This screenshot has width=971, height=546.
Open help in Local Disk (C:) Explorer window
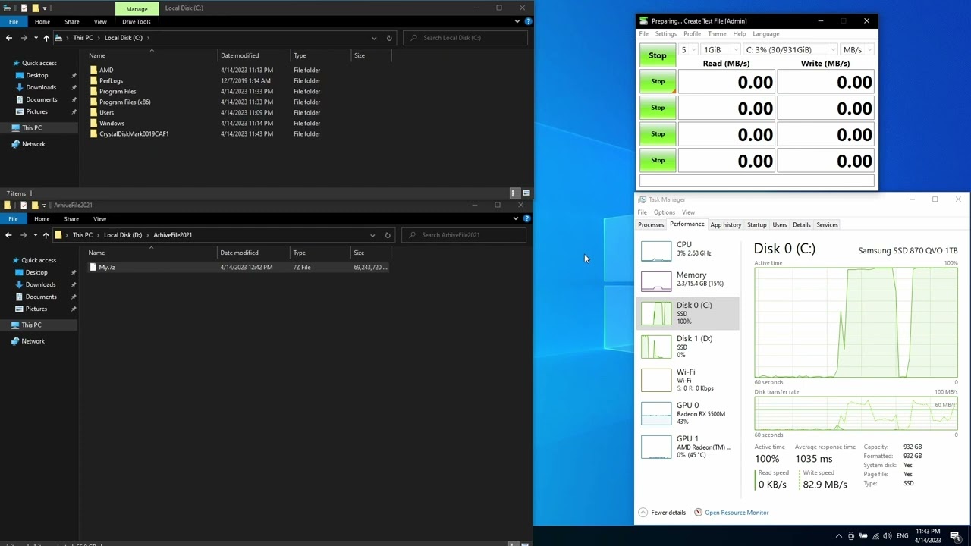point(528,22)
